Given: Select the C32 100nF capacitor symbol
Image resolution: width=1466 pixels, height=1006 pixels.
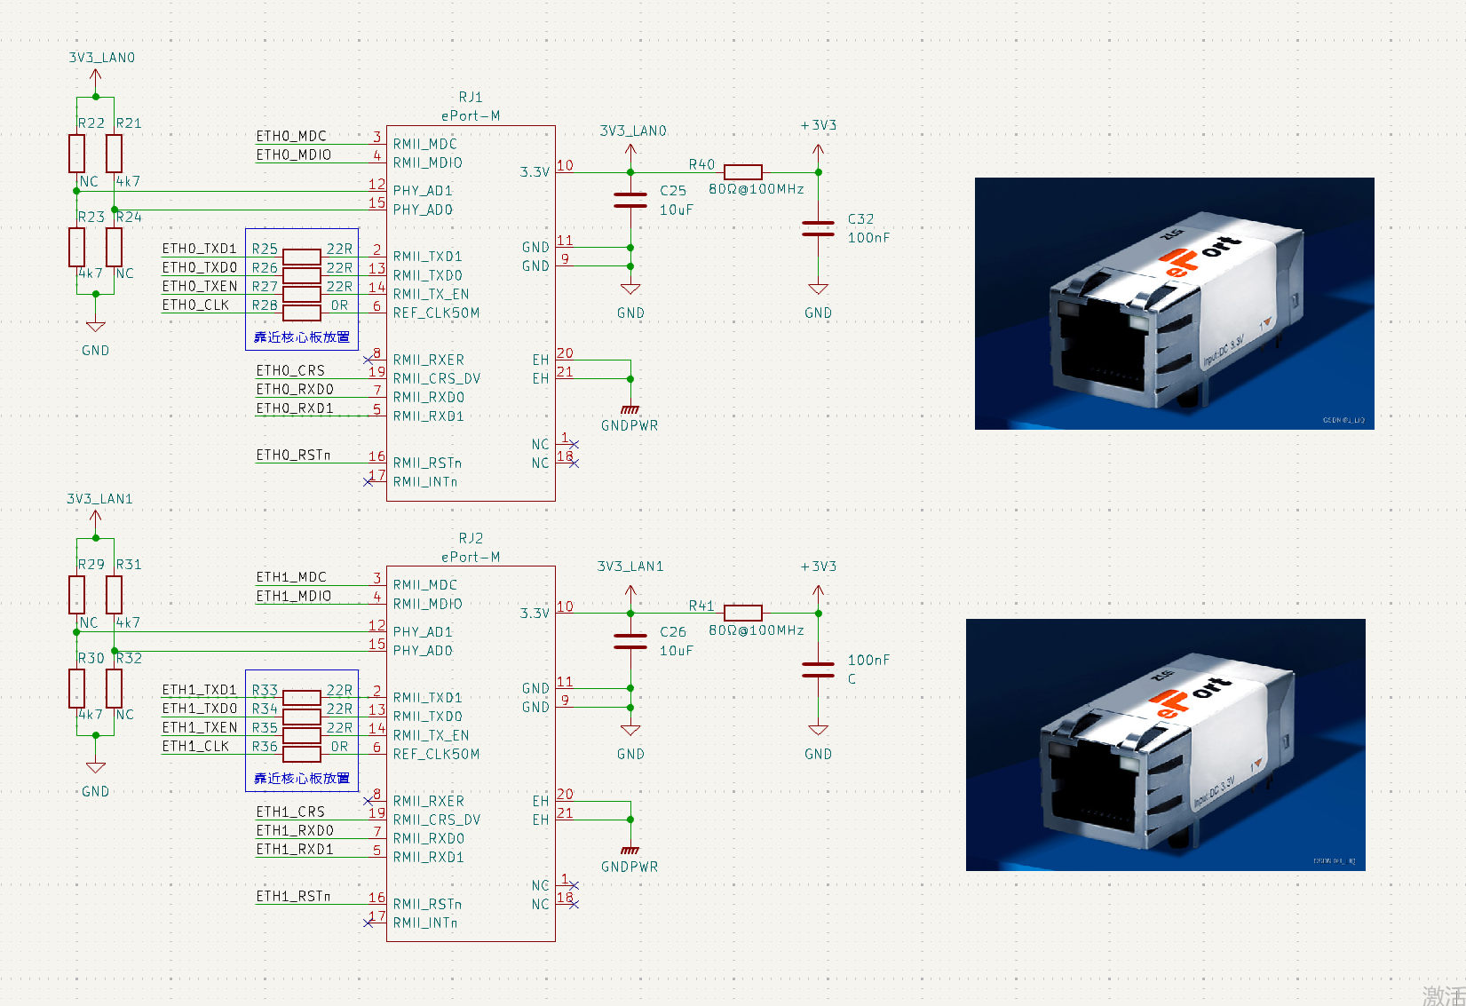Looking at the screenshot, I should (x=818, y=229).
